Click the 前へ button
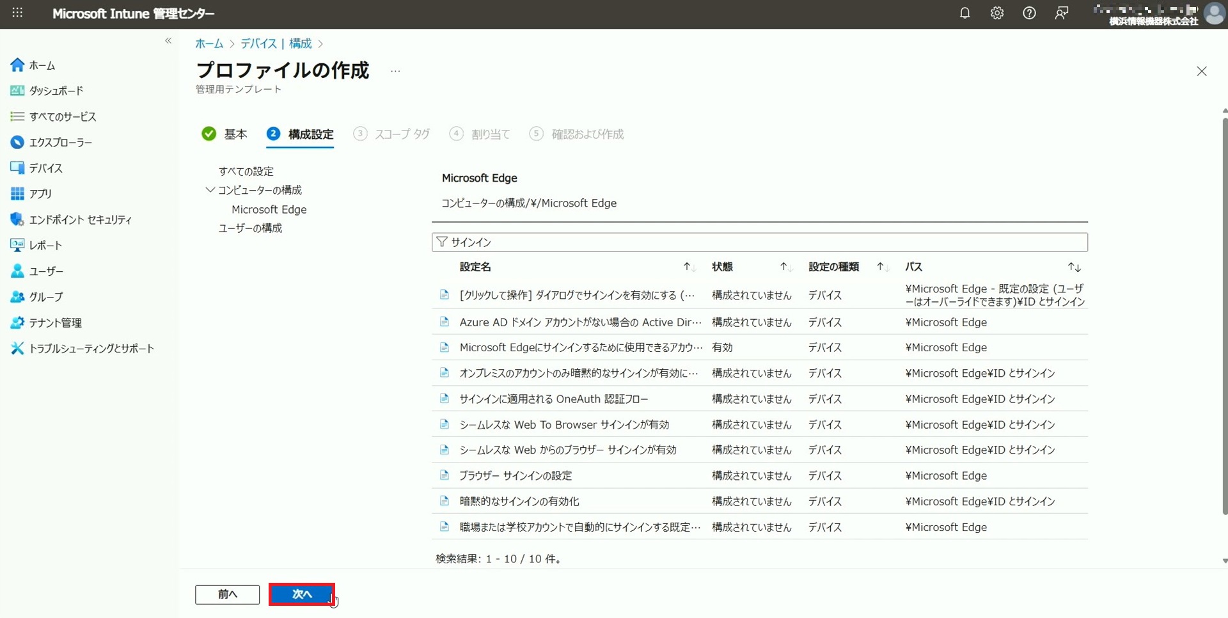 (x=227, y=594)
